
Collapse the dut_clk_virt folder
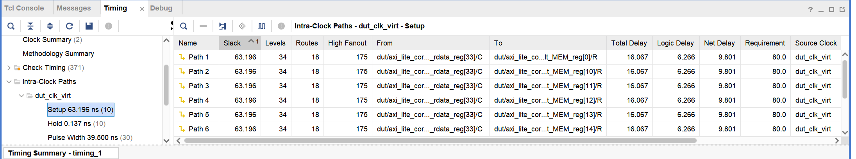point(21,96)
